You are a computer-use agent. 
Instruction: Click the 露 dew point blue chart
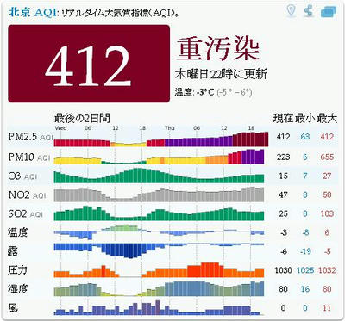159,250
